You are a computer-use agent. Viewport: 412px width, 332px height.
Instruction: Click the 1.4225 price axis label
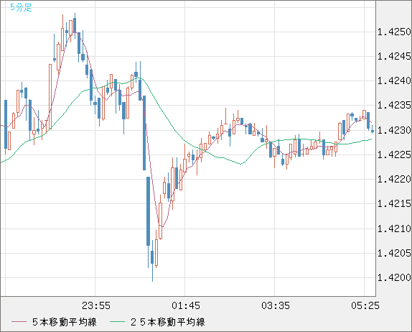394,155
